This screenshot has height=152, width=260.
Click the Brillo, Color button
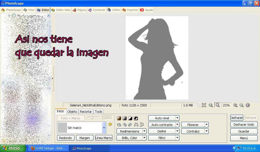click(x=129, y=138)
